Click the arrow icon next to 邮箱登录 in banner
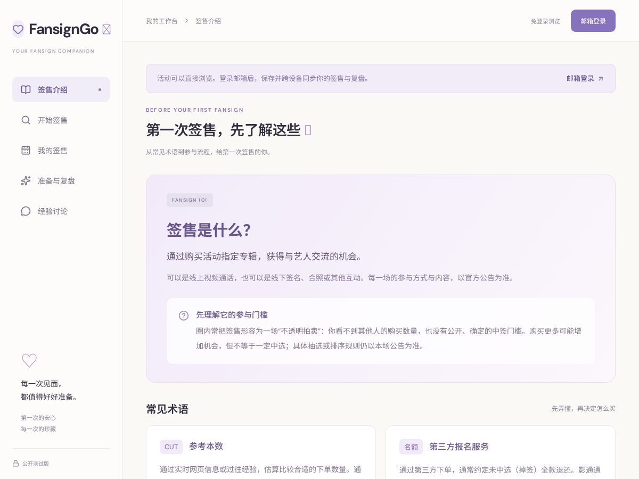This screenshot has height=479, width=639. (x=601, y=79)
